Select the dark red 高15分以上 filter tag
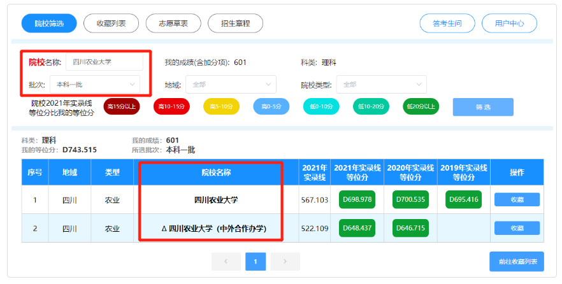Viewport: 562px width, 284px height. coord(122,106)
